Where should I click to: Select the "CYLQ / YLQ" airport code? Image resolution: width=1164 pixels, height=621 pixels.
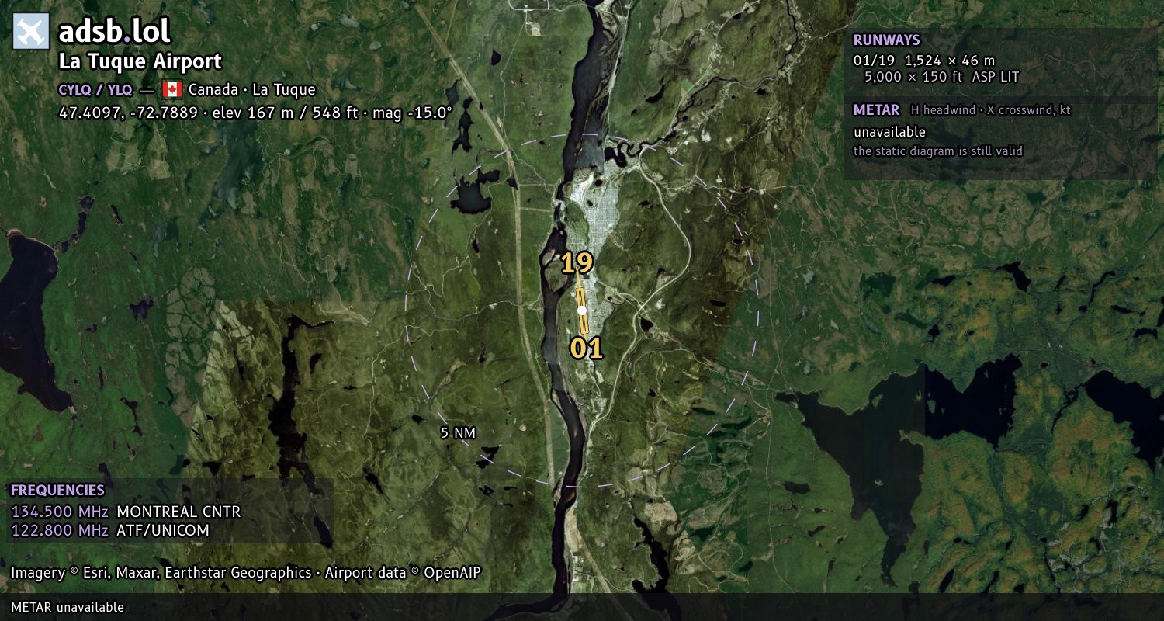point(95,90)
